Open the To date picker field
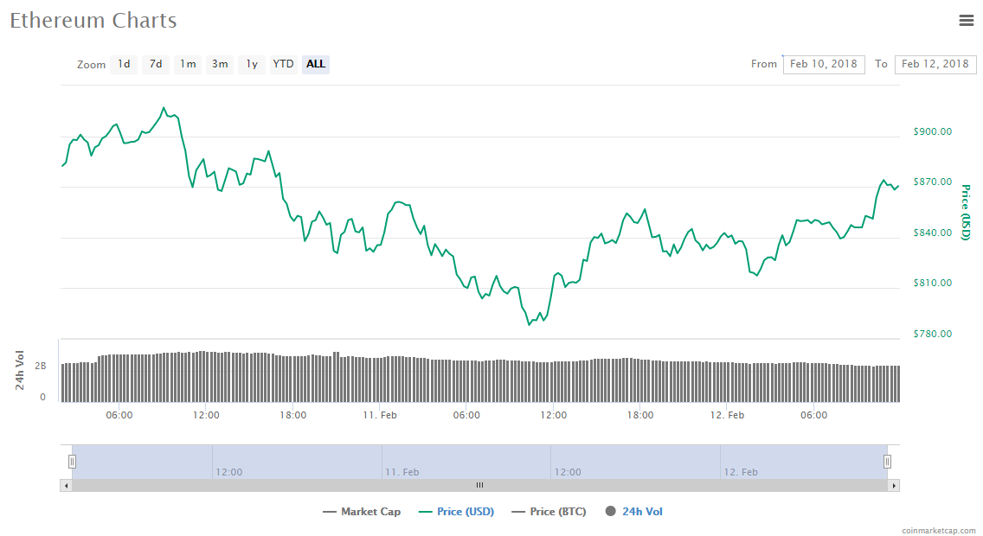Screen dimensions: 983x536 [935, 64]
